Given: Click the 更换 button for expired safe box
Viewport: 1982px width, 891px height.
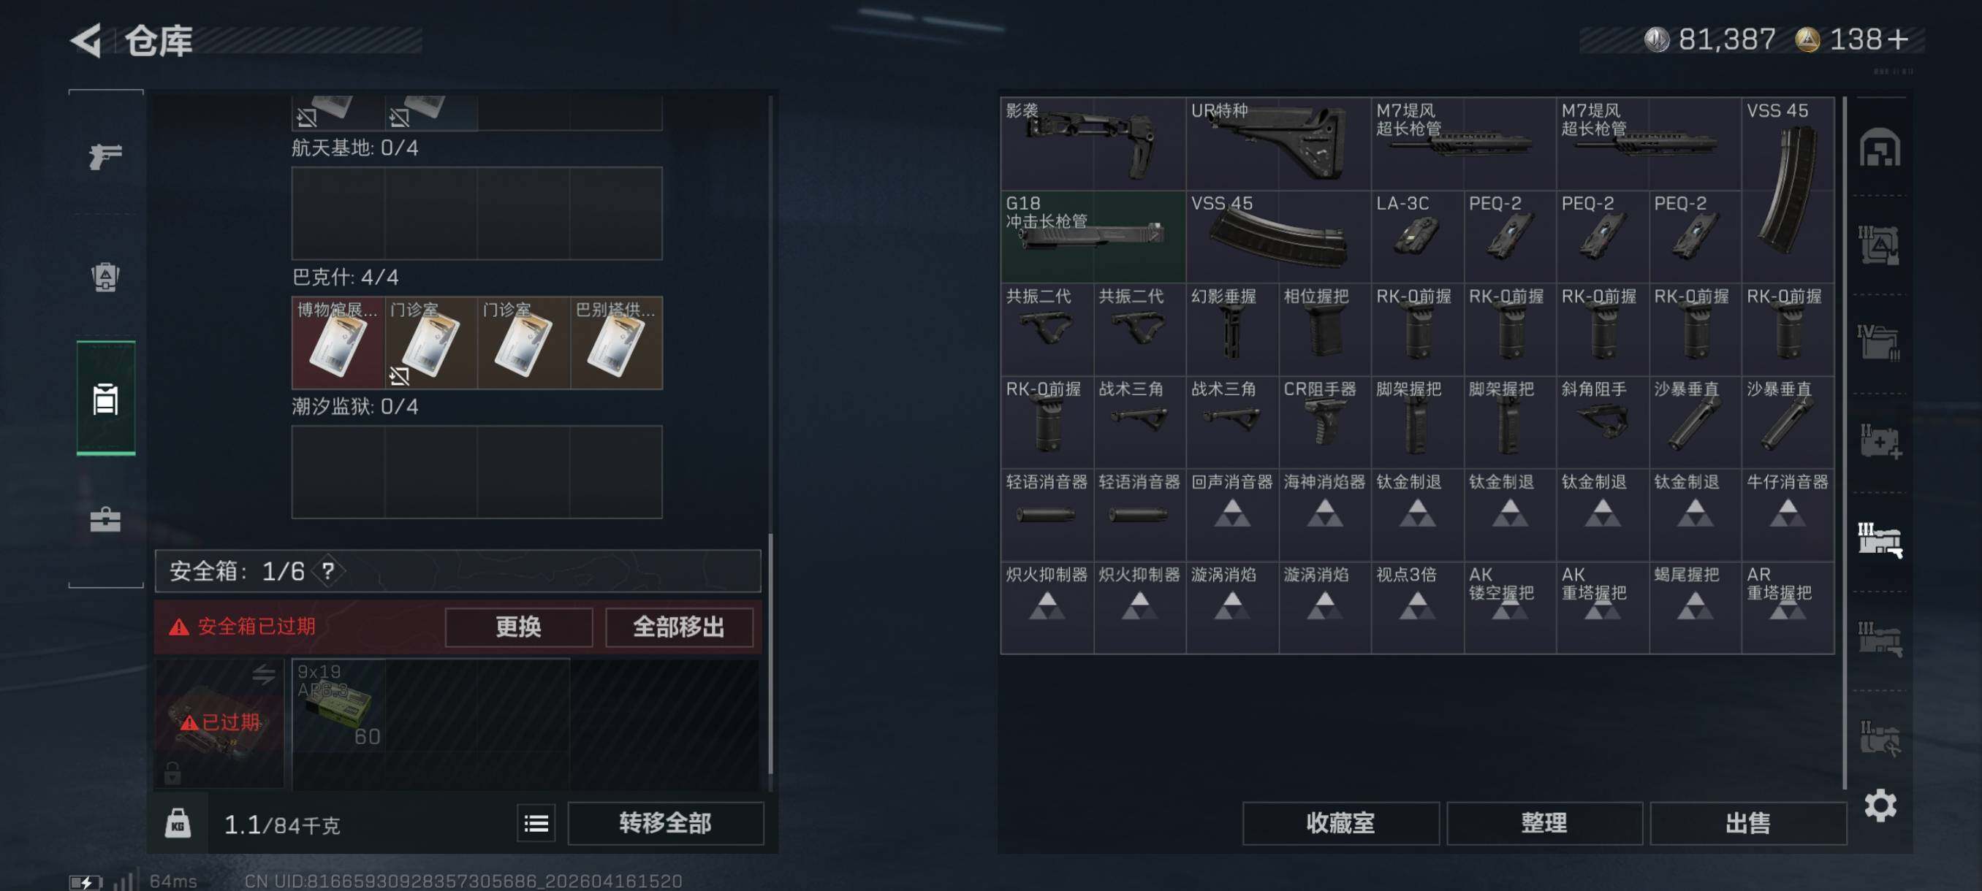Looking at the screenshot, I should point(519,627).
